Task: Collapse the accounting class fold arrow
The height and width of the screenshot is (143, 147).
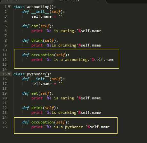Action: click(9, 7)
